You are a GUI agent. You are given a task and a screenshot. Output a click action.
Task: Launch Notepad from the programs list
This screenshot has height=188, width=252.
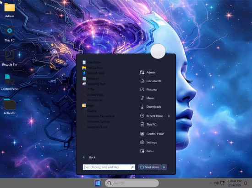91,78
